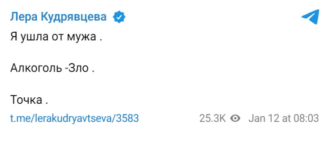
Task: Click the Jan 12 at 08:03 timestamp
Action: pos(284,118)
